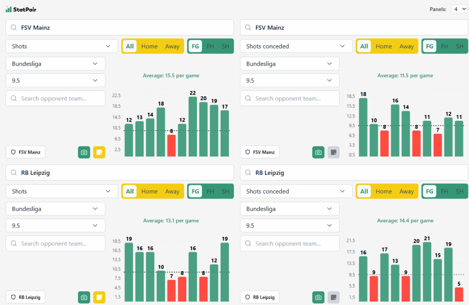Screen dimensions: 469x305
Task: Click 'Average: 15.5 per game' text
Action: 171,76
